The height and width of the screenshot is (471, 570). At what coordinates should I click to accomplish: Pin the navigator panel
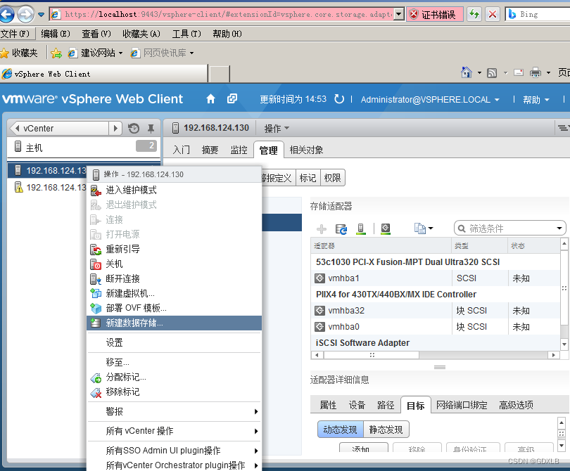pyautogui.click(x=151, y=128)
